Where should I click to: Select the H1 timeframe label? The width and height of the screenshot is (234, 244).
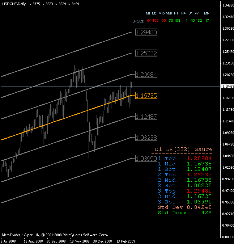(176, 13)
